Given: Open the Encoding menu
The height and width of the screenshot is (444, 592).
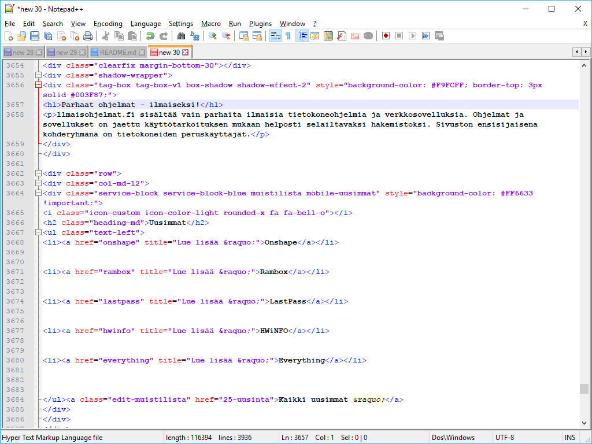Looking at the screenshot, I should pos(108,24).
